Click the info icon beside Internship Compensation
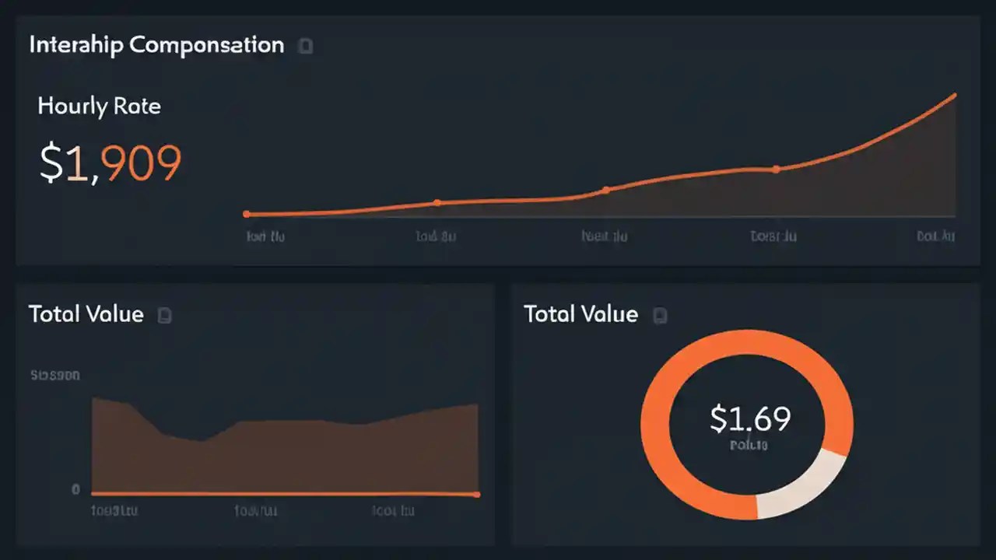 [305, 46]
